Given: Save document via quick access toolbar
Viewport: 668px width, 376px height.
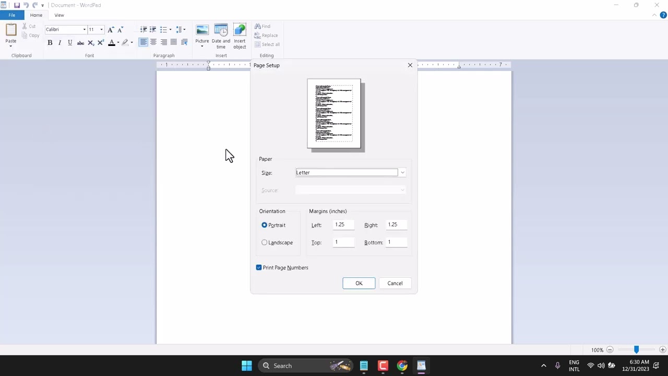Looking at the screenshot, I should 17,5.
